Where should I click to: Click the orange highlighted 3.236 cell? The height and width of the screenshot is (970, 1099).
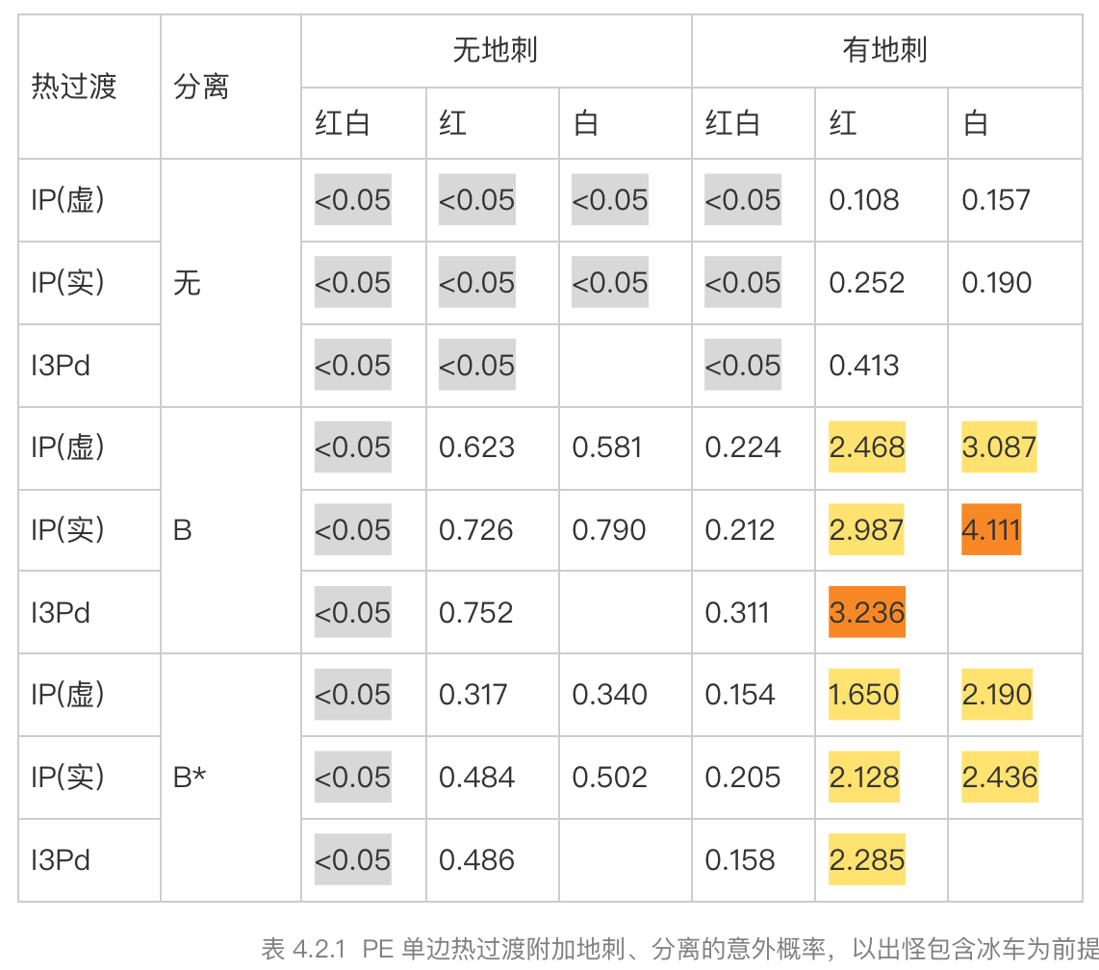[866, 612]
